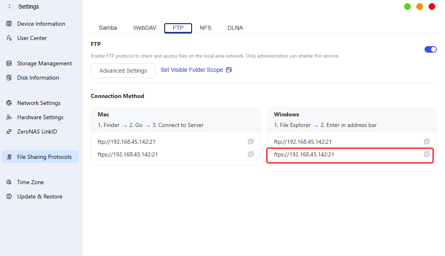Copy the Windows ftp:// address

427,141
